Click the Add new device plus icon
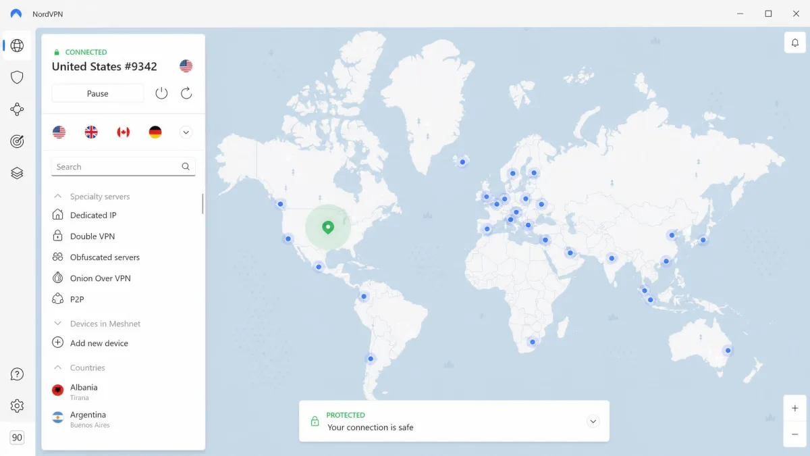 [x=57, y=343]
